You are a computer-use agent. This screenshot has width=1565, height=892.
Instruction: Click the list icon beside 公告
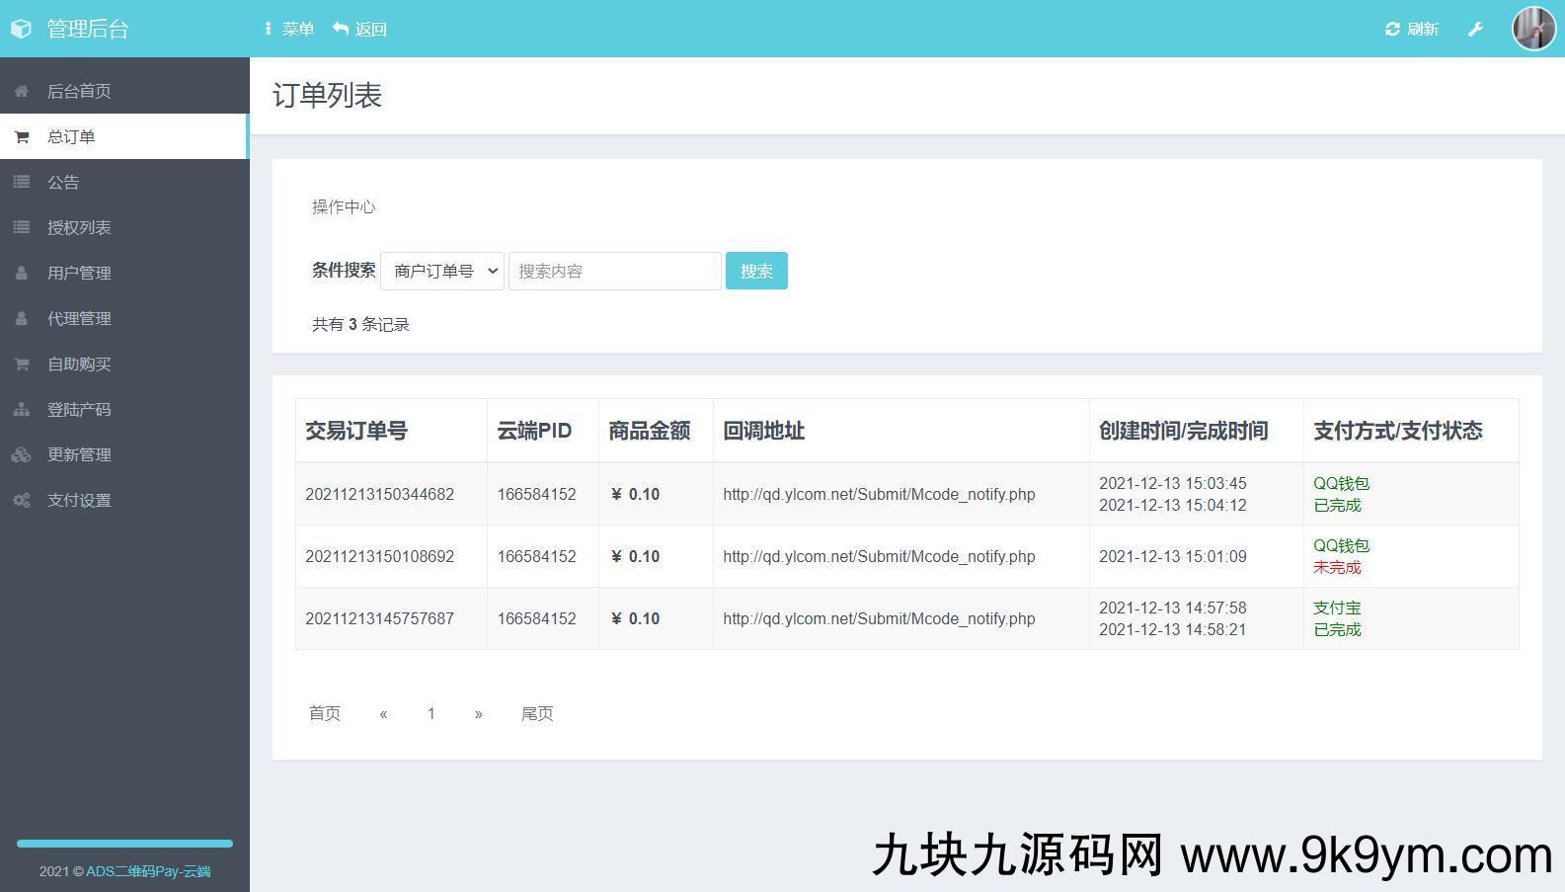pyautogui.click(x=22, y=182)
